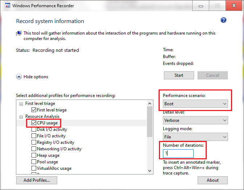Enable the Disk I/O activity checkbox

[34, 129]
